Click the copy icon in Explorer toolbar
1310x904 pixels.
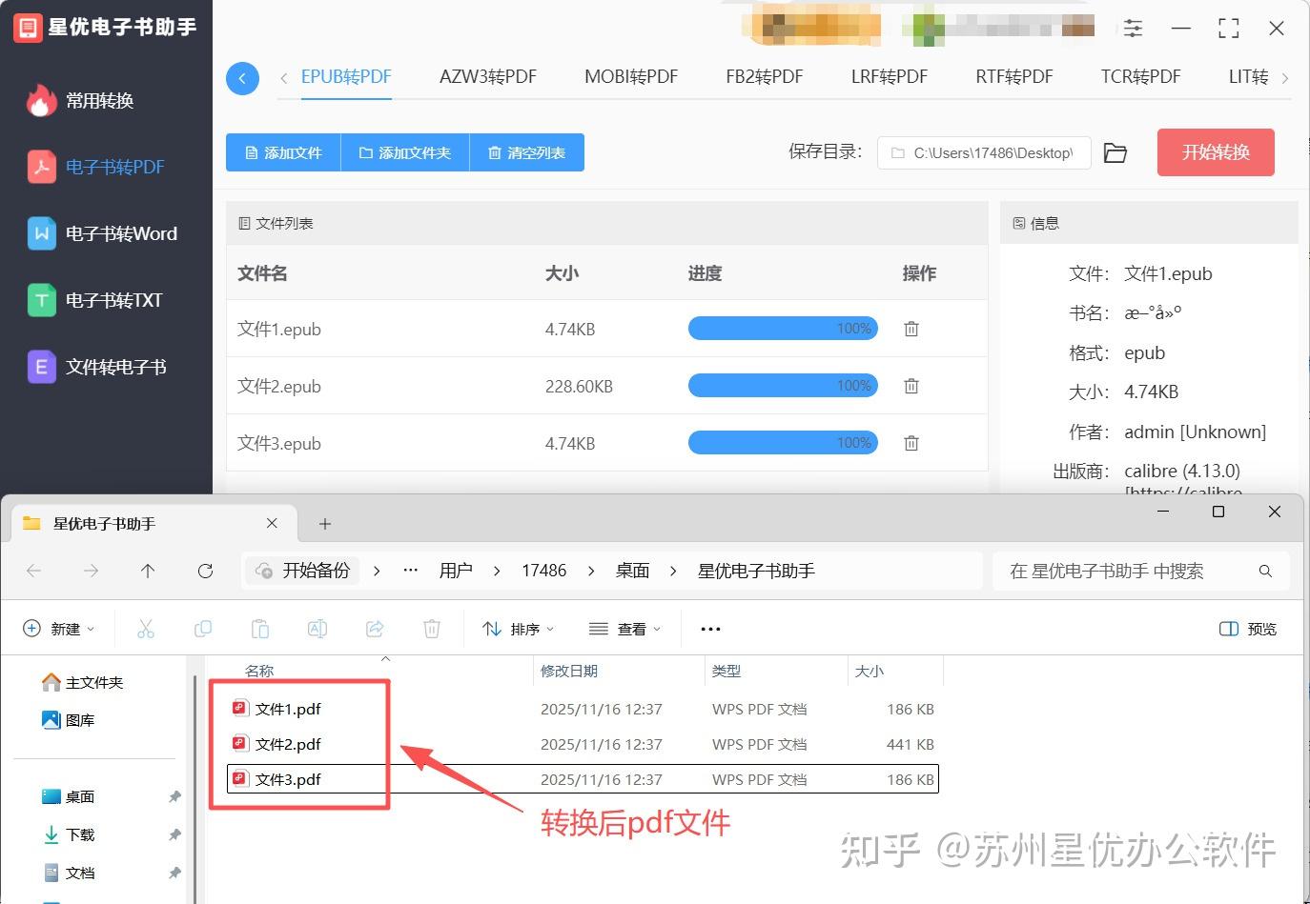point(202,628)
